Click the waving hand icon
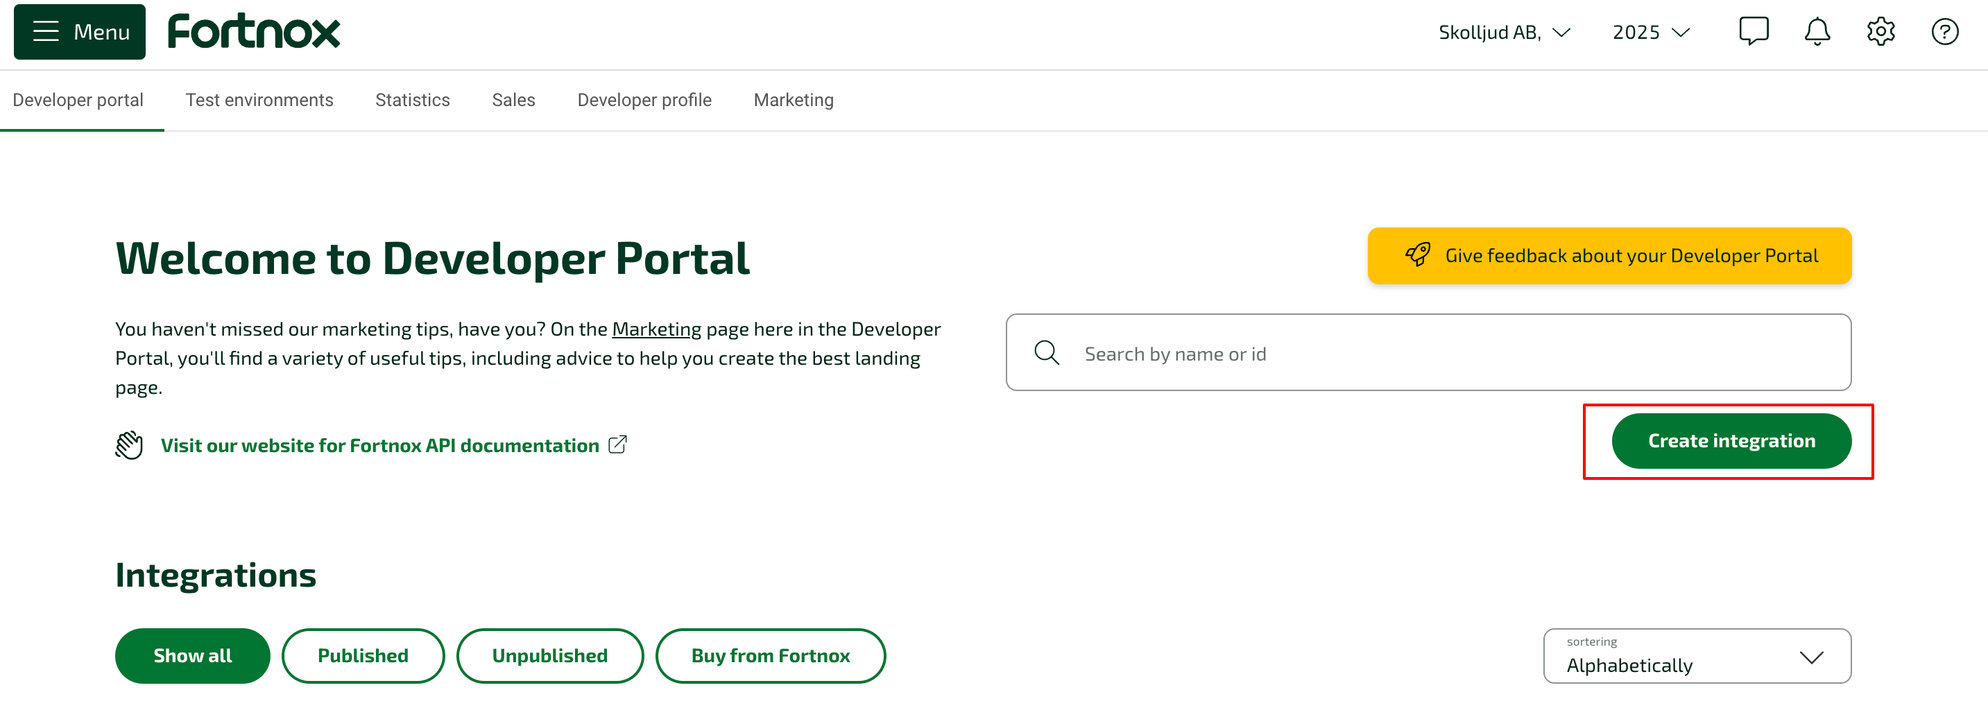 (x=129, y=445)
